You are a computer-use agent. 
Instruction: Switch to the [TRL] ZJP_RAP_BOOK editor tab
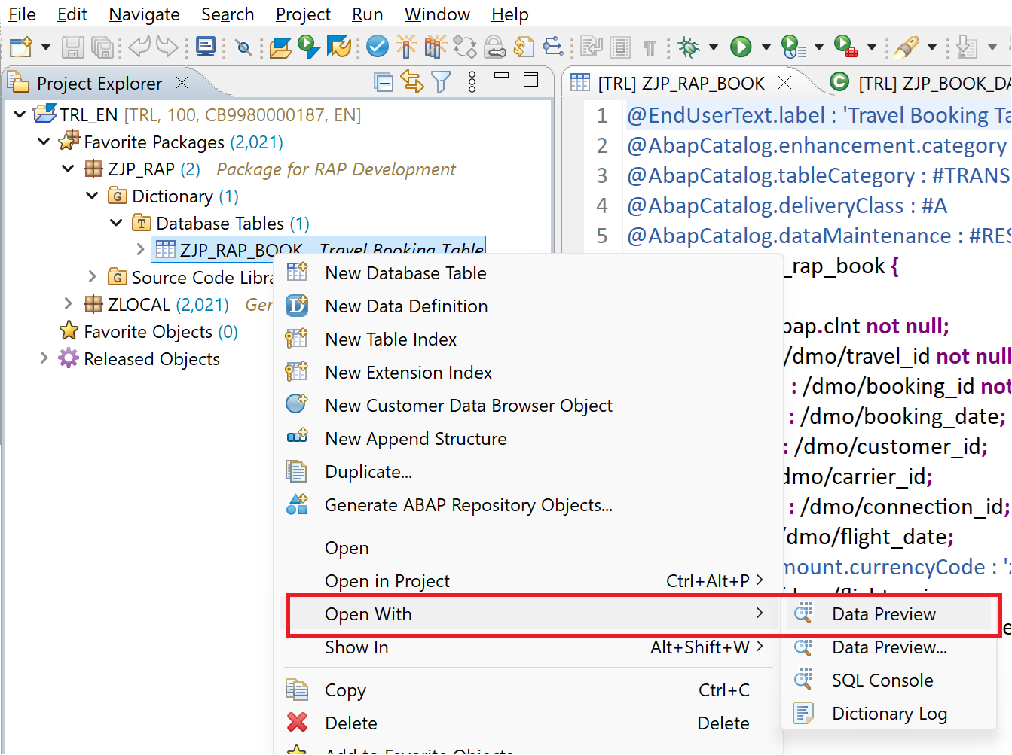coord(680,83)
